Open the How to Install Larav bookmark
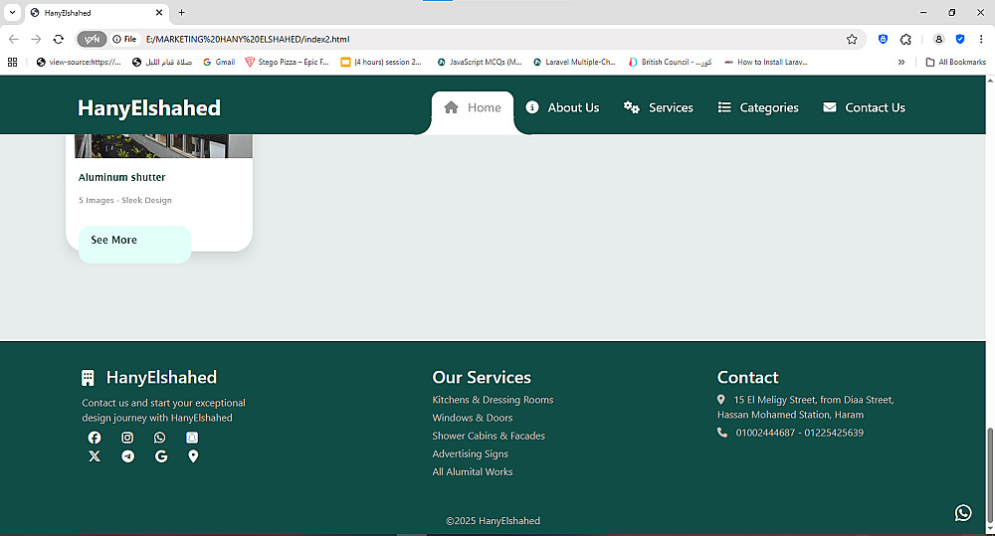The image size is (995, 536). click(x=766, y=63)
